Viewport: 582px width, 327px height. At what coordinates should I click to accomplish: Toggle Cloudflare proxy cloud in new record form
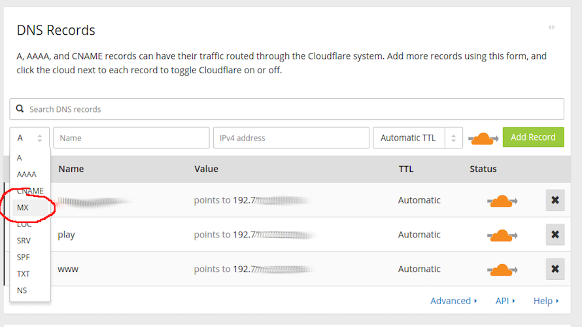click(483, 139)
